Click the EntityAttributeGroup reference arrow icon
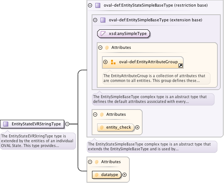Image resolution: width=224 pixels, height=183 pixels. pos(180,66)
